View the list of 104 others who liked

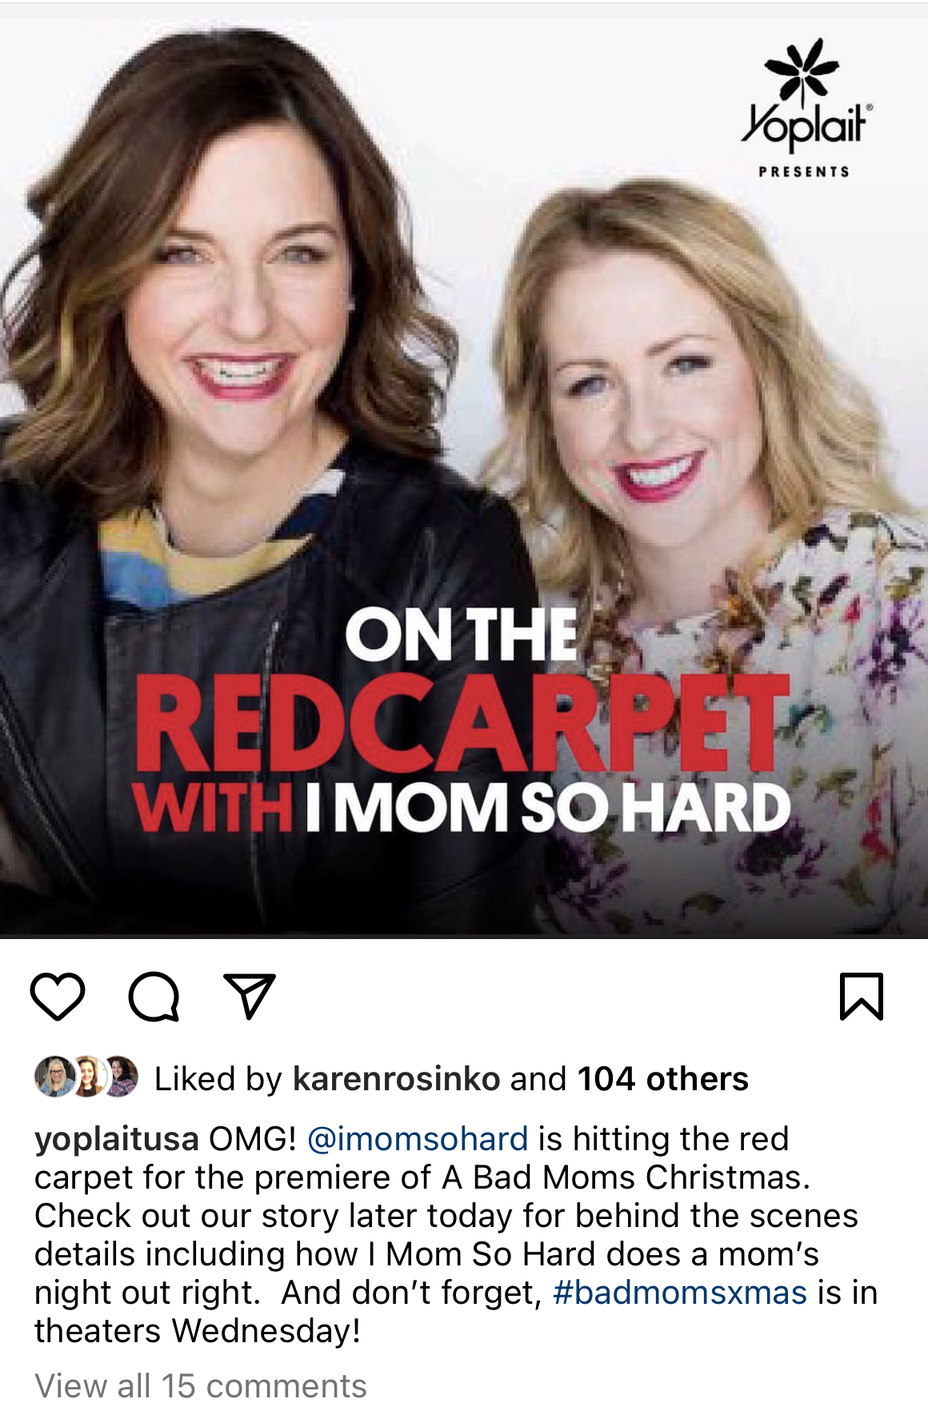pos(663,1079)
